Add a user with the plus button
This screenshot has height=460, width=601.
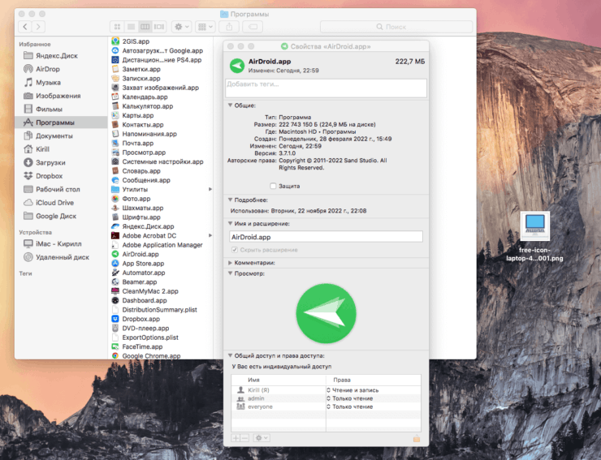tap(236, 438)
